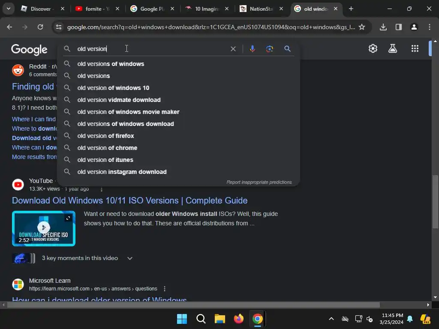This screenshot has width=439, height=329.
Task: Open a new browser tab
Action: (351, 9)
